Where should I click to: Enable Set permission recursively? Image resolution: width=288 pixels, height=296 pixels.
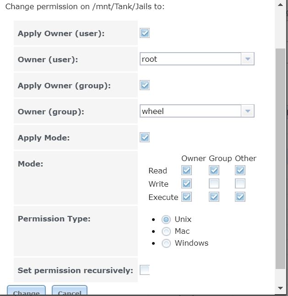pos(145,270)
